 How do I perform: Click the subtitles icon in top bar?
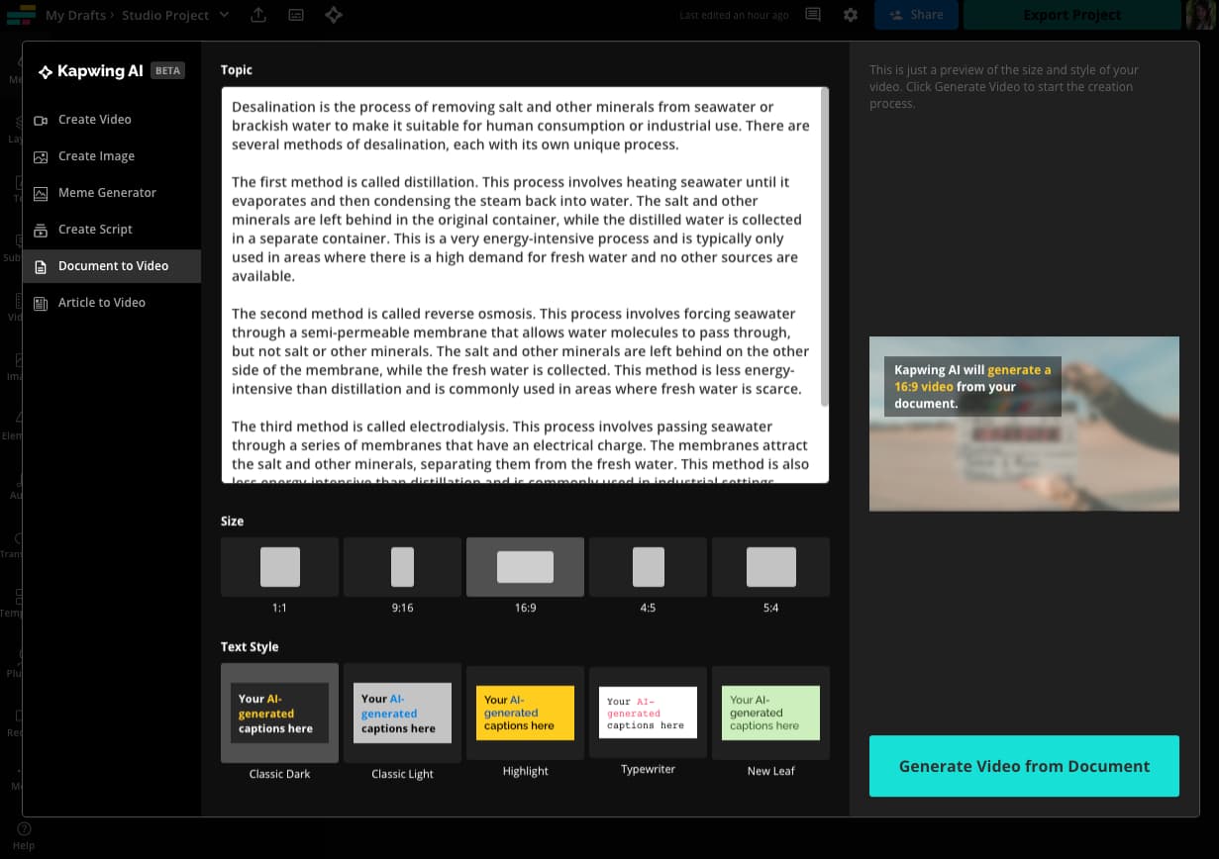coord(296,15)
